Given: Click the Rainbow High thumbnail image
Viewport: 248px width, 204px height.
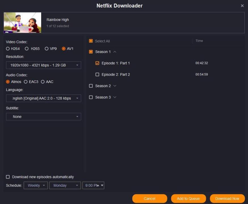Looking at the screenshot, I should pyautogui.click(x=22, y=23).
